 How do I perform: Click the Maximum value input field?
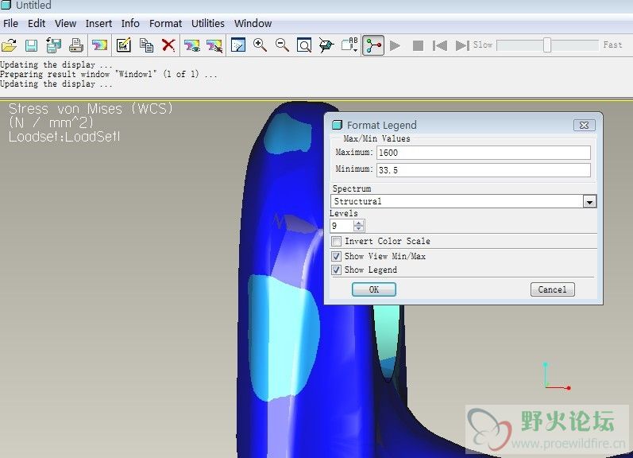[483, 153]
